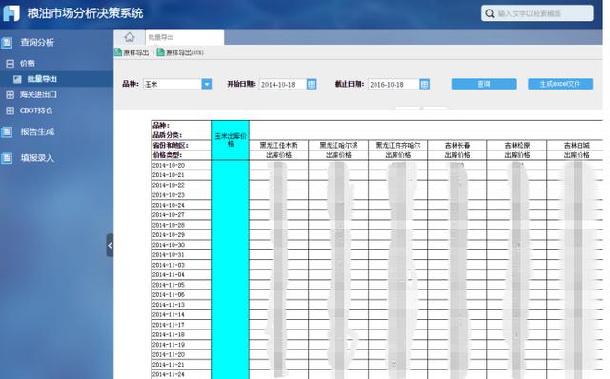Open the end date calendar picker
This screenshot has width=610, height=379.
425,84
